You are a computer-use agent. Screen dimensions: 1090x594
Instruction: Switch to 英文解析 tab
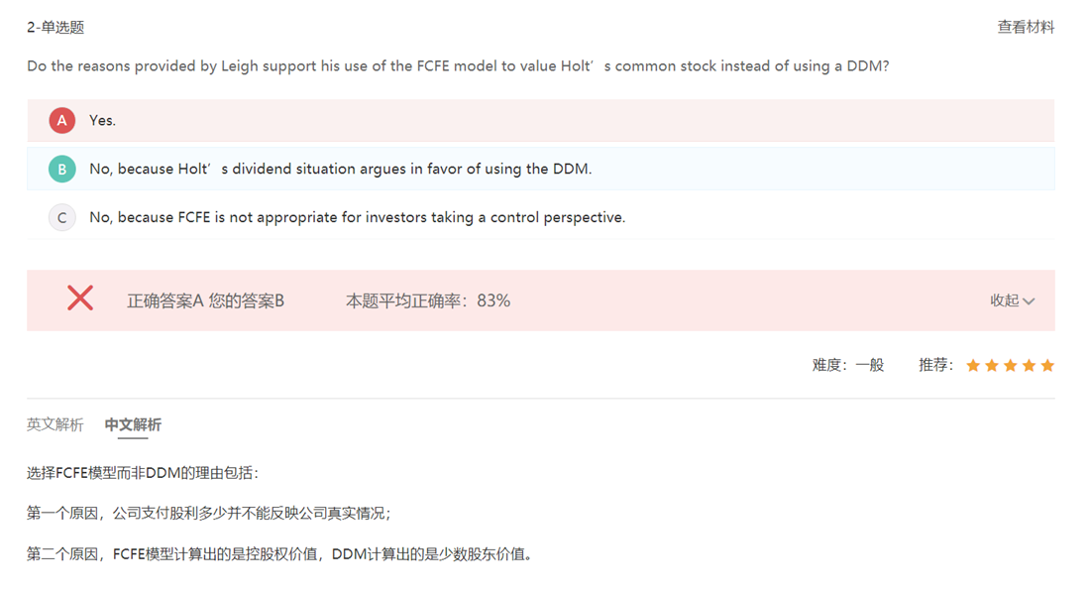[54, 424]
